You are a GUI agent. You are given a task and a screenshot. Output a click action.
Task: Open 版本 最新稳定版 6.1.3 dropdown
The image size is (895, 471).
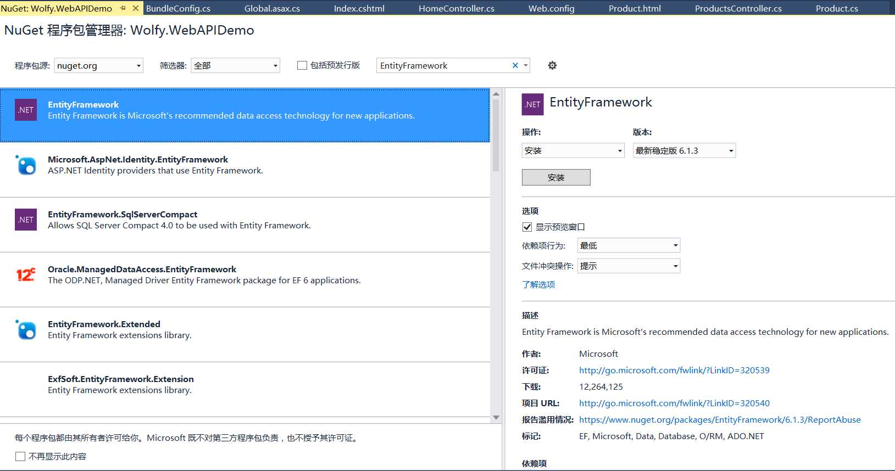point(684,150)
